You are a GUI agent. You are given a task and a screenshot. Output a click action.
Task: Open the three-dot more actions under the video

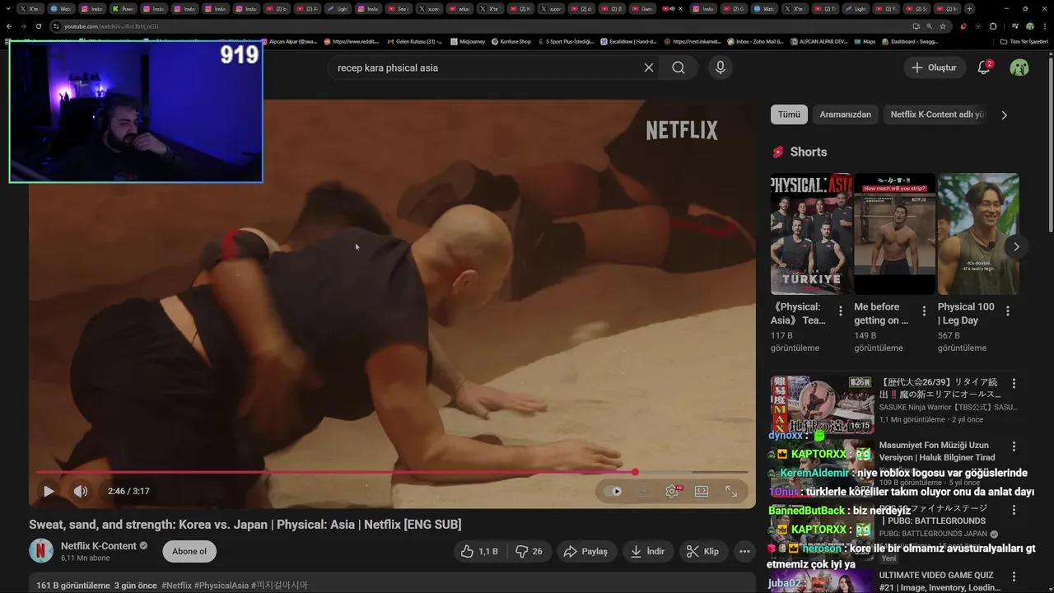744,551
